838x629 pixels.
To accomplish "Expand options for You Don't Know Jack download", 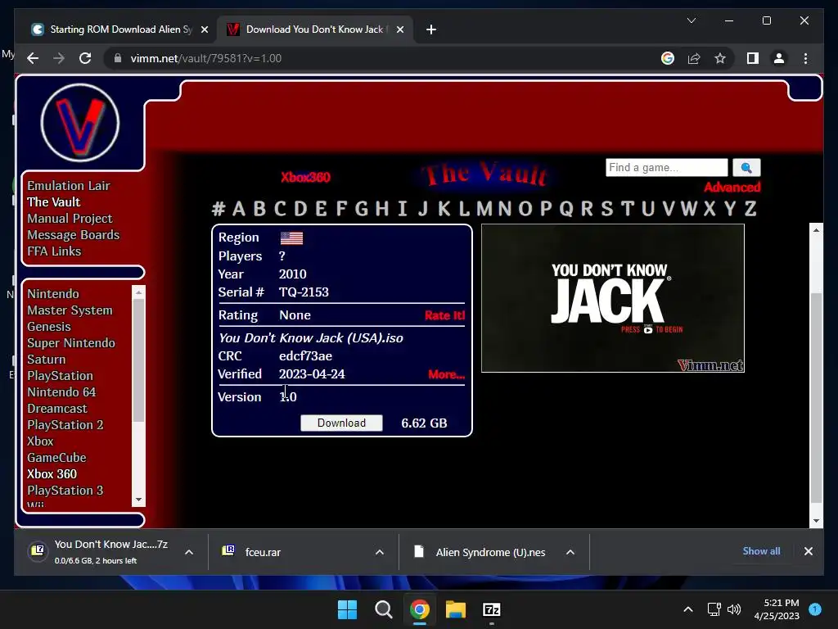I will 189,552.
